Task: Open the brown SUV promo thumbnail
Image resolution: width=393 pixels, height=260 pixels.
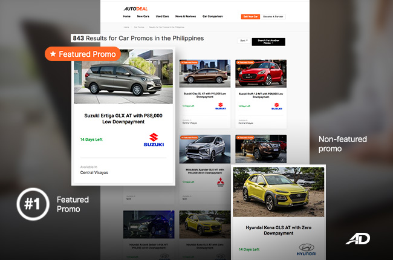Action: click(261, 149)
